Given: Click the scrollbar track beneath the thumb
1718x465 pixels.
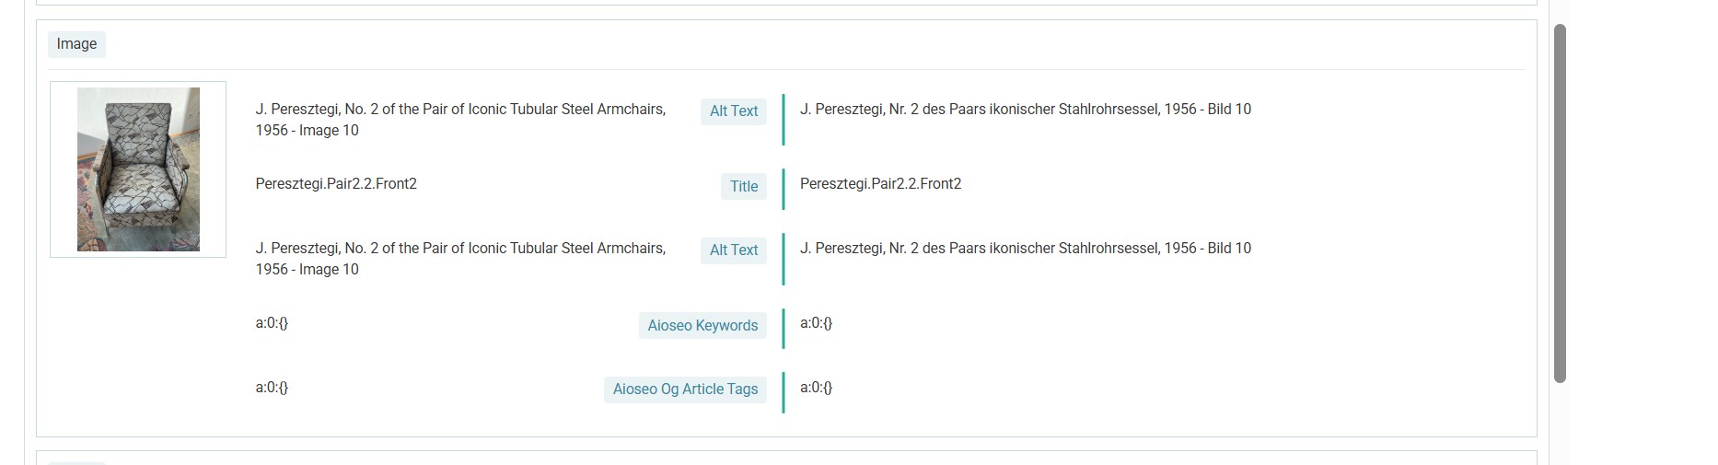Looking at the screenshot, I should 1560,424.
